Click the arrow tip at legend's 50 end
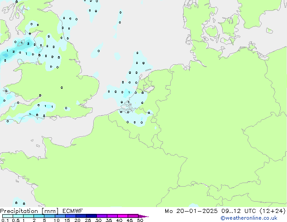 point(147,216)
